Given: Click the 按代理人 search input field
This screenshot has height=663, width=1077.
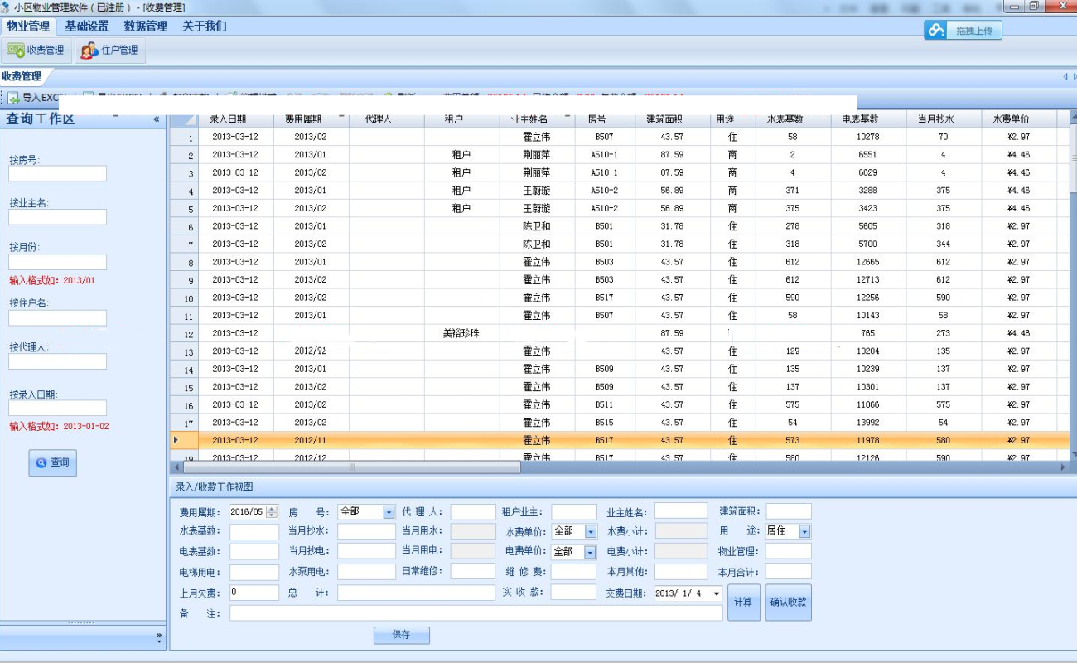Looking at the screenshot, I should pyautogui.click(x=58, y=361).
